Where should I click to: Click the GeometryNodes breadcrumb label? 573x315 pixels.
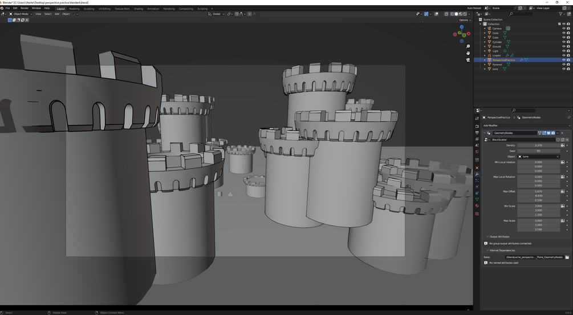tap(531, 118)
